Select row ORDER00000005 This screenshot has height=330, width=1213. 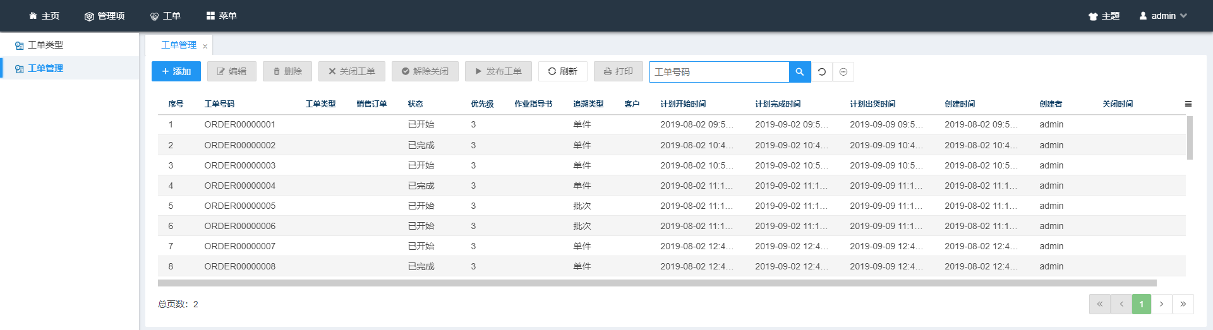coord(672,206)
